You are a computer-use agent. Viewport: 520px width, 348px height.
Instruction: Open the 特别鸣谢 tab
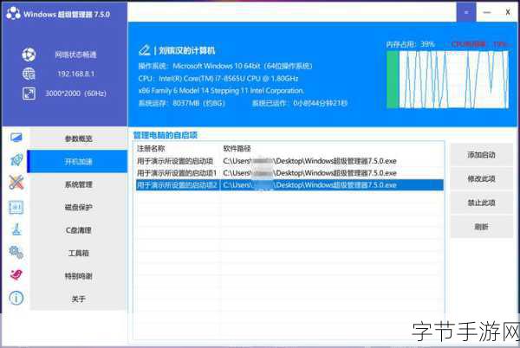(x=78, y=276)
